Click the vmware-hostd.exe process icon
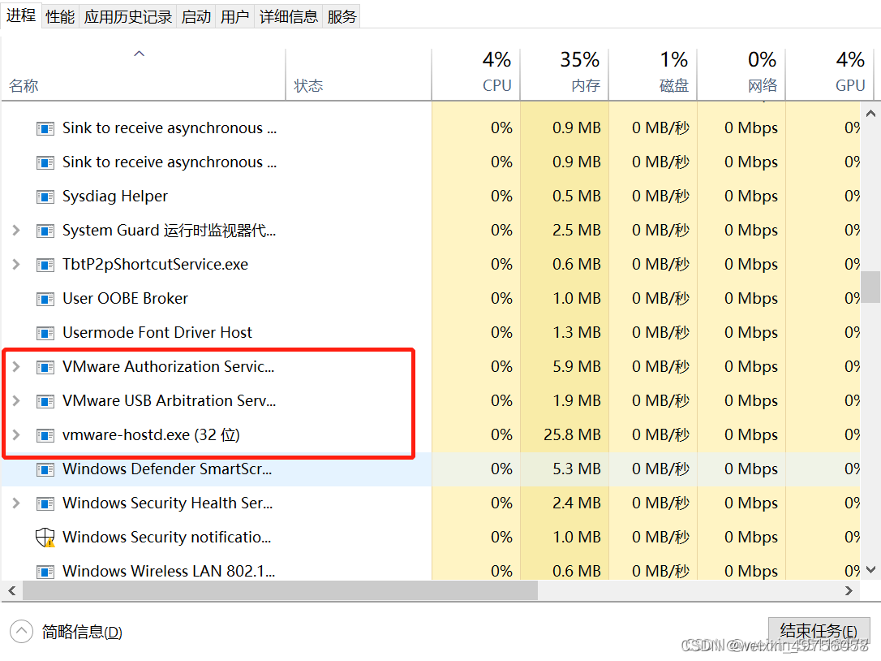Image resolution: width=881 pixels, height=661 pixels. pos(45,435)
